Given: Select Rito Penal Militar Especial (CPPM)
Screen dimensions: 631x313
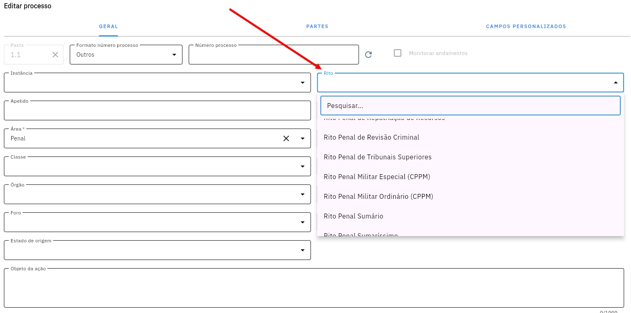Looking at the screenshot, I should click(377, 177).
